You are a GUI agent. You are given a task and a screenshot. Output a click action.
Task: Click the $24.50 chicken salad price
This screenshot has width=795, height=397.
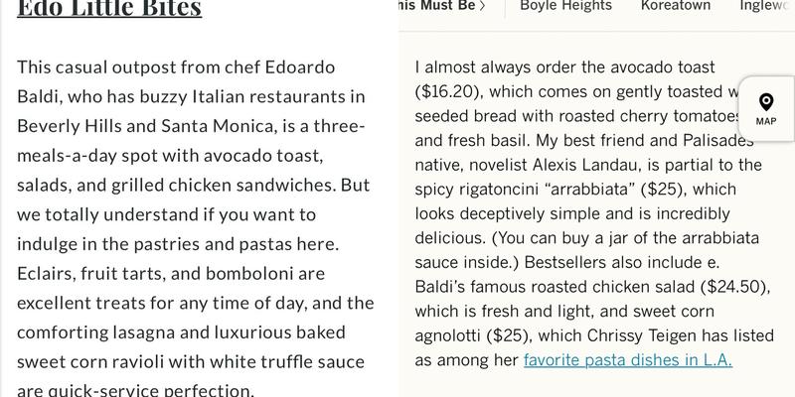point(734,286)
